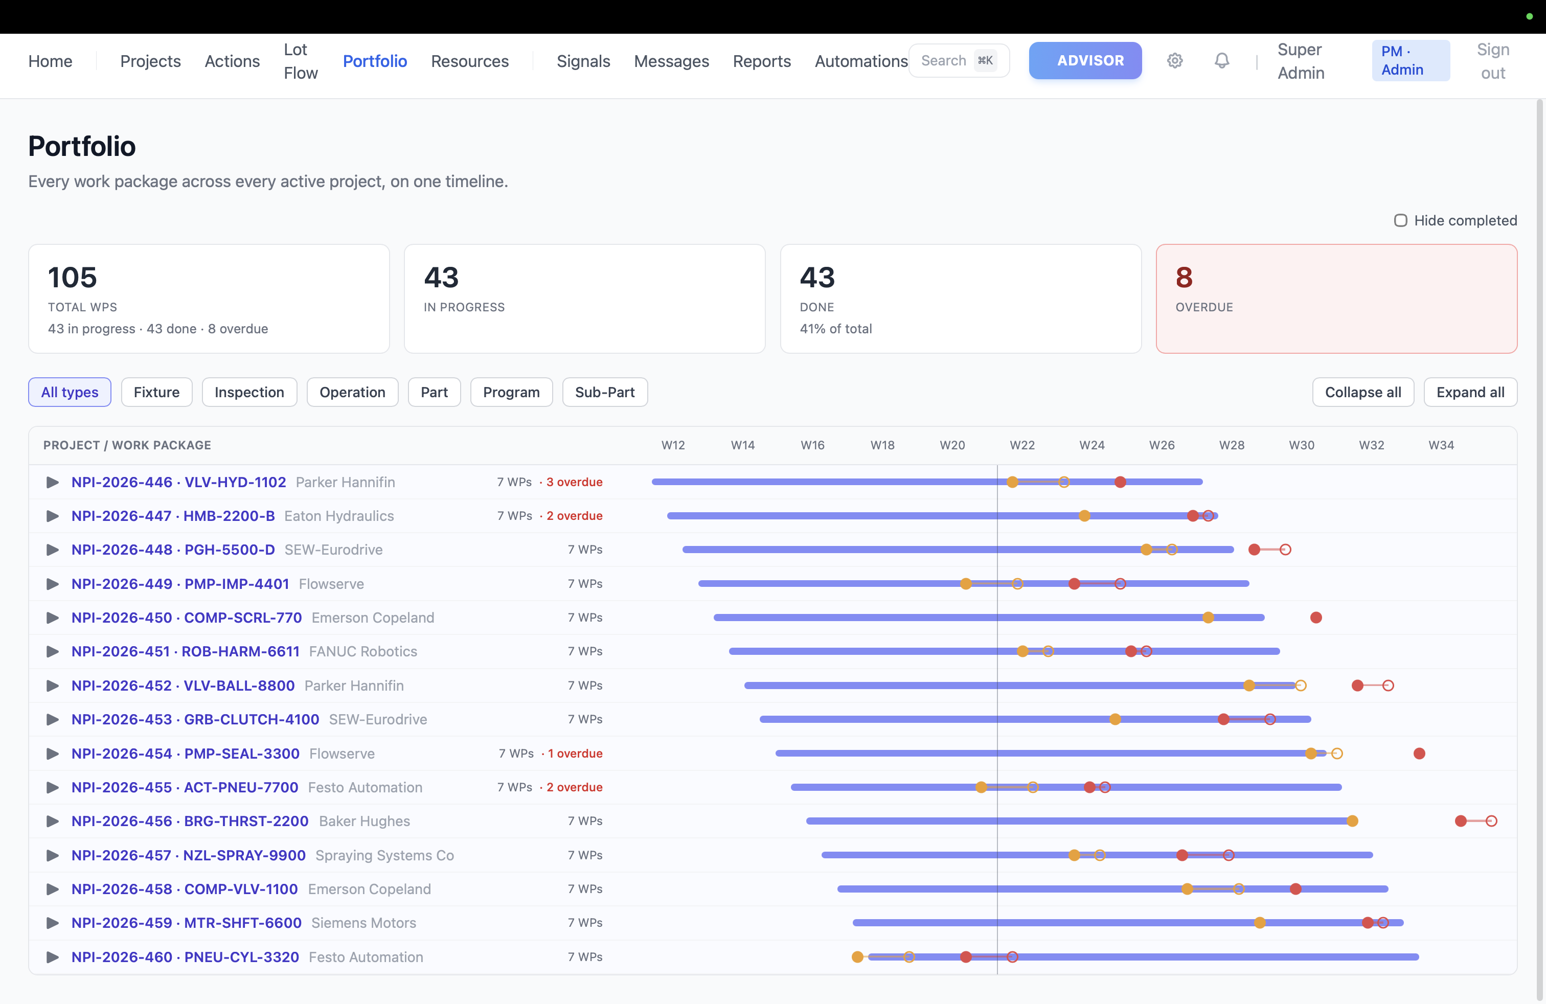Open the Messages nav item

coord(672,61)
